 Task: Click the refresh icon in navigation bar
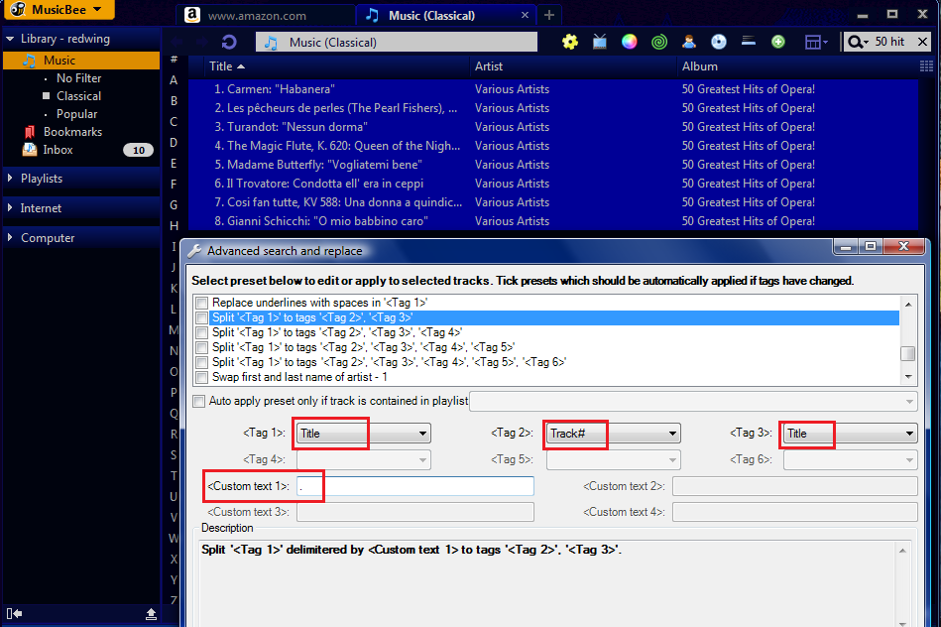[x=229, y=42]
